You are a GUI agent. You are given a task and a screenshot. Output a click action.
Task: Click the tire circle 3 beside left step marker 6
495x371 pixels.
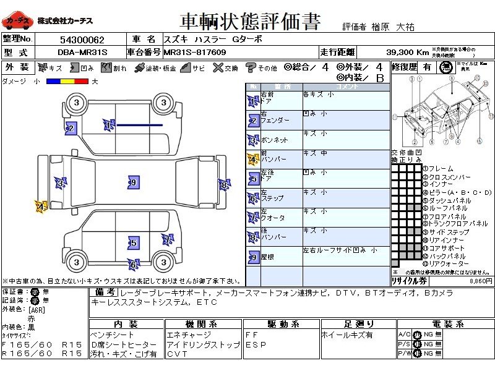tap(163, 262)
